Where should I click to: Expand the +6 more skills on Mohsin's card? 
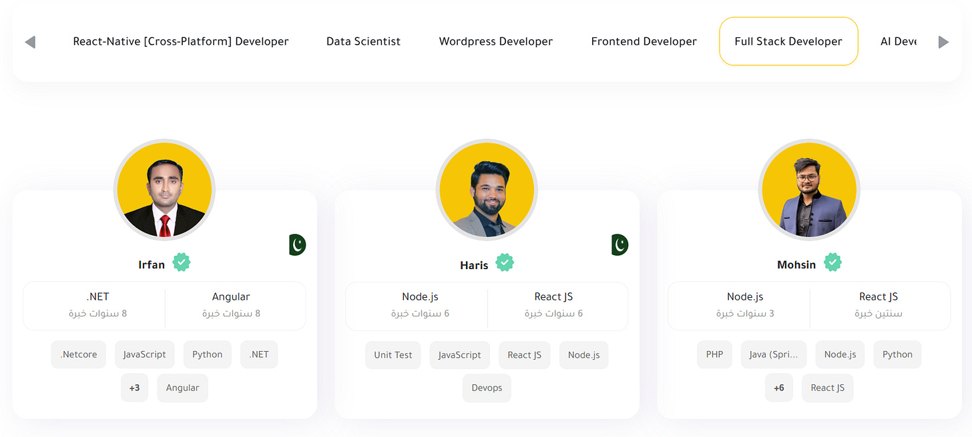(x=779, y=388)
